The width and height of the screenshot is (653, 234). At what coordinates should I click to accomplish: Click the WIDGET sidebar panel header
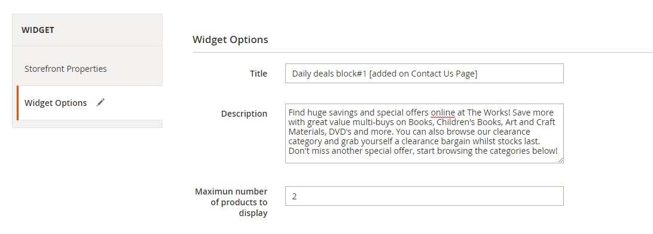pyautogui.click(x=87, y=30)
